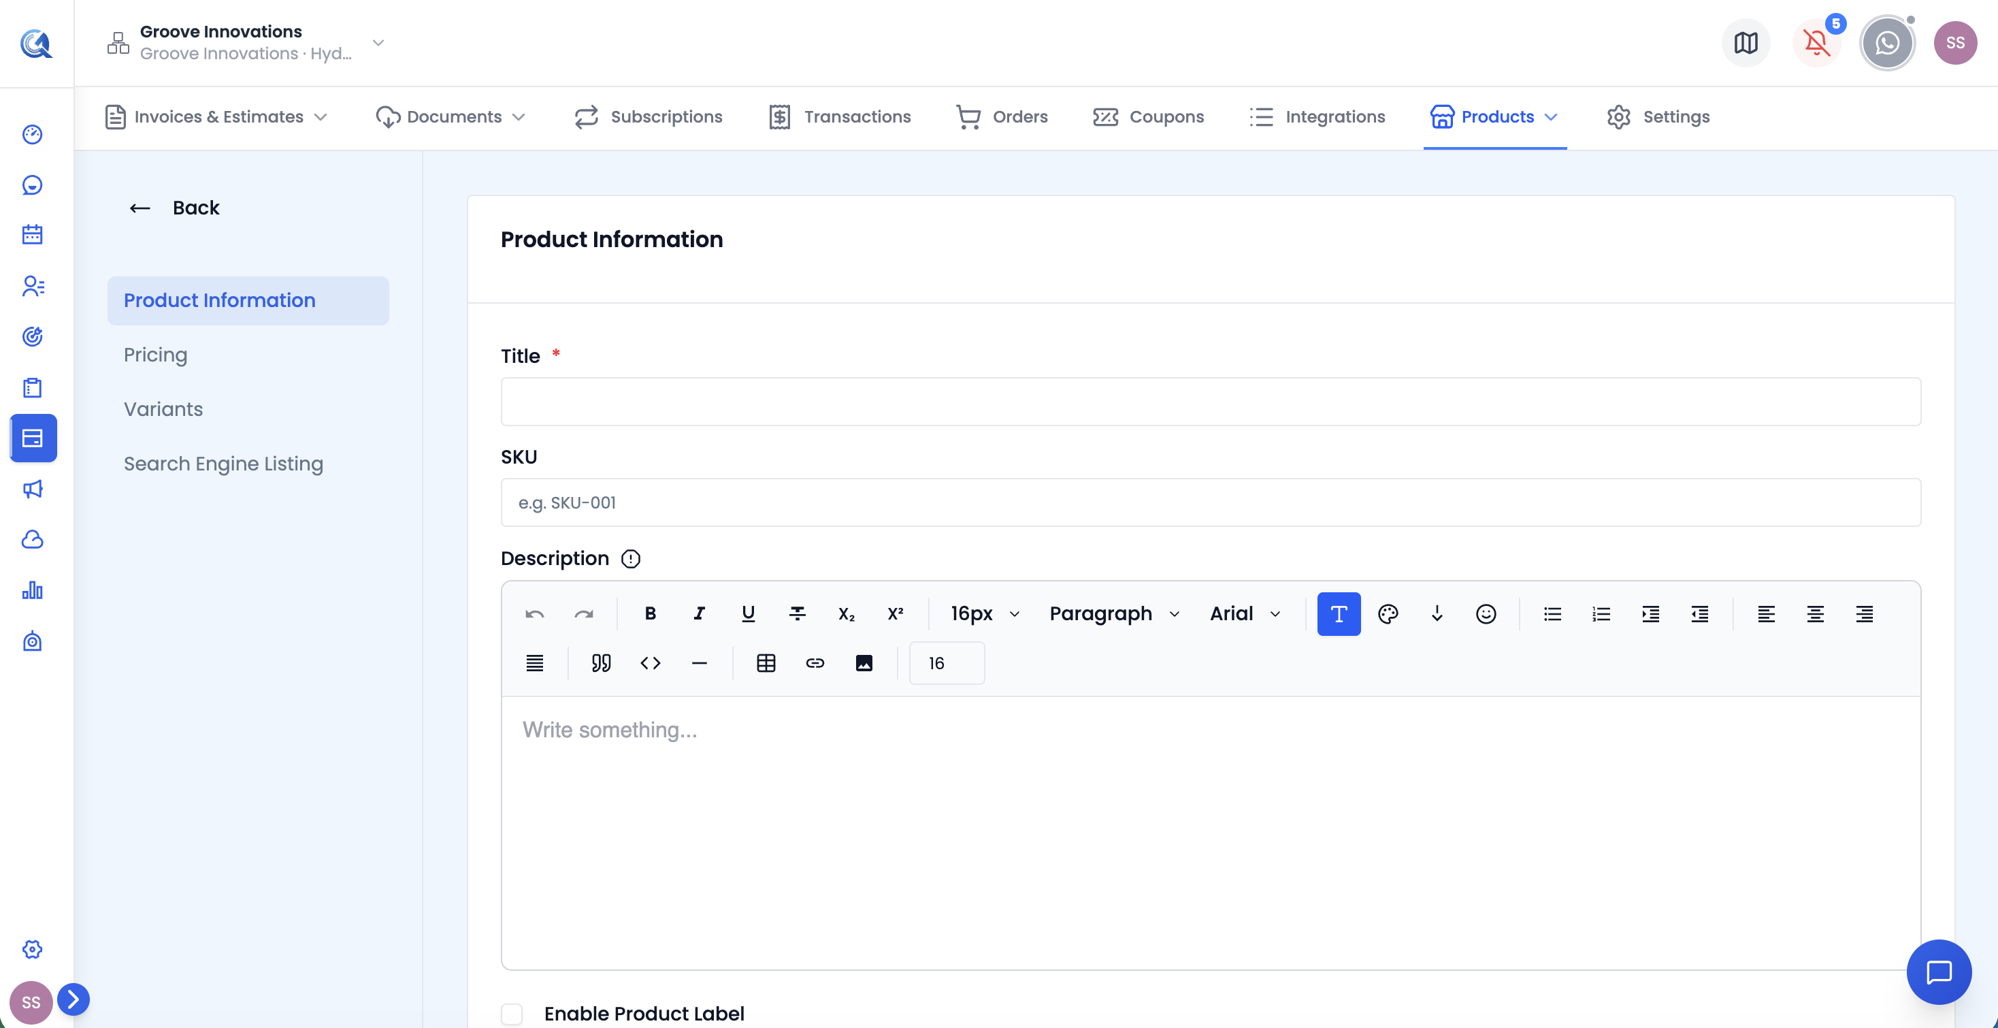Screen dimensions: 1998x1028
Task: Toggle superscript formatting
Action: [x=895, y=613]
